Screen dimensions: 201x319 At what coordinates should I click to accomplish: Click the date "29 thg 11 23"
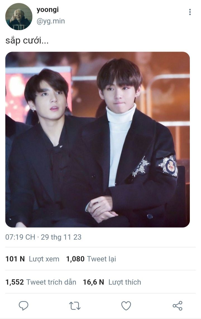pos(61,237)
